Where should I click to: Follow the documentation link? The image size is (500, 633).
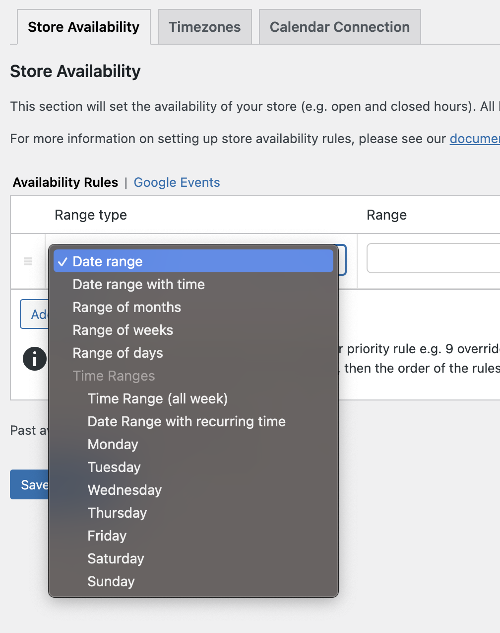tap(474, 139)
